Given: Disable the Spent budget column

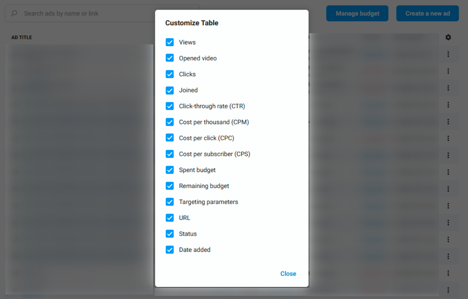Looking at the screenshot, I should (170, 170).
